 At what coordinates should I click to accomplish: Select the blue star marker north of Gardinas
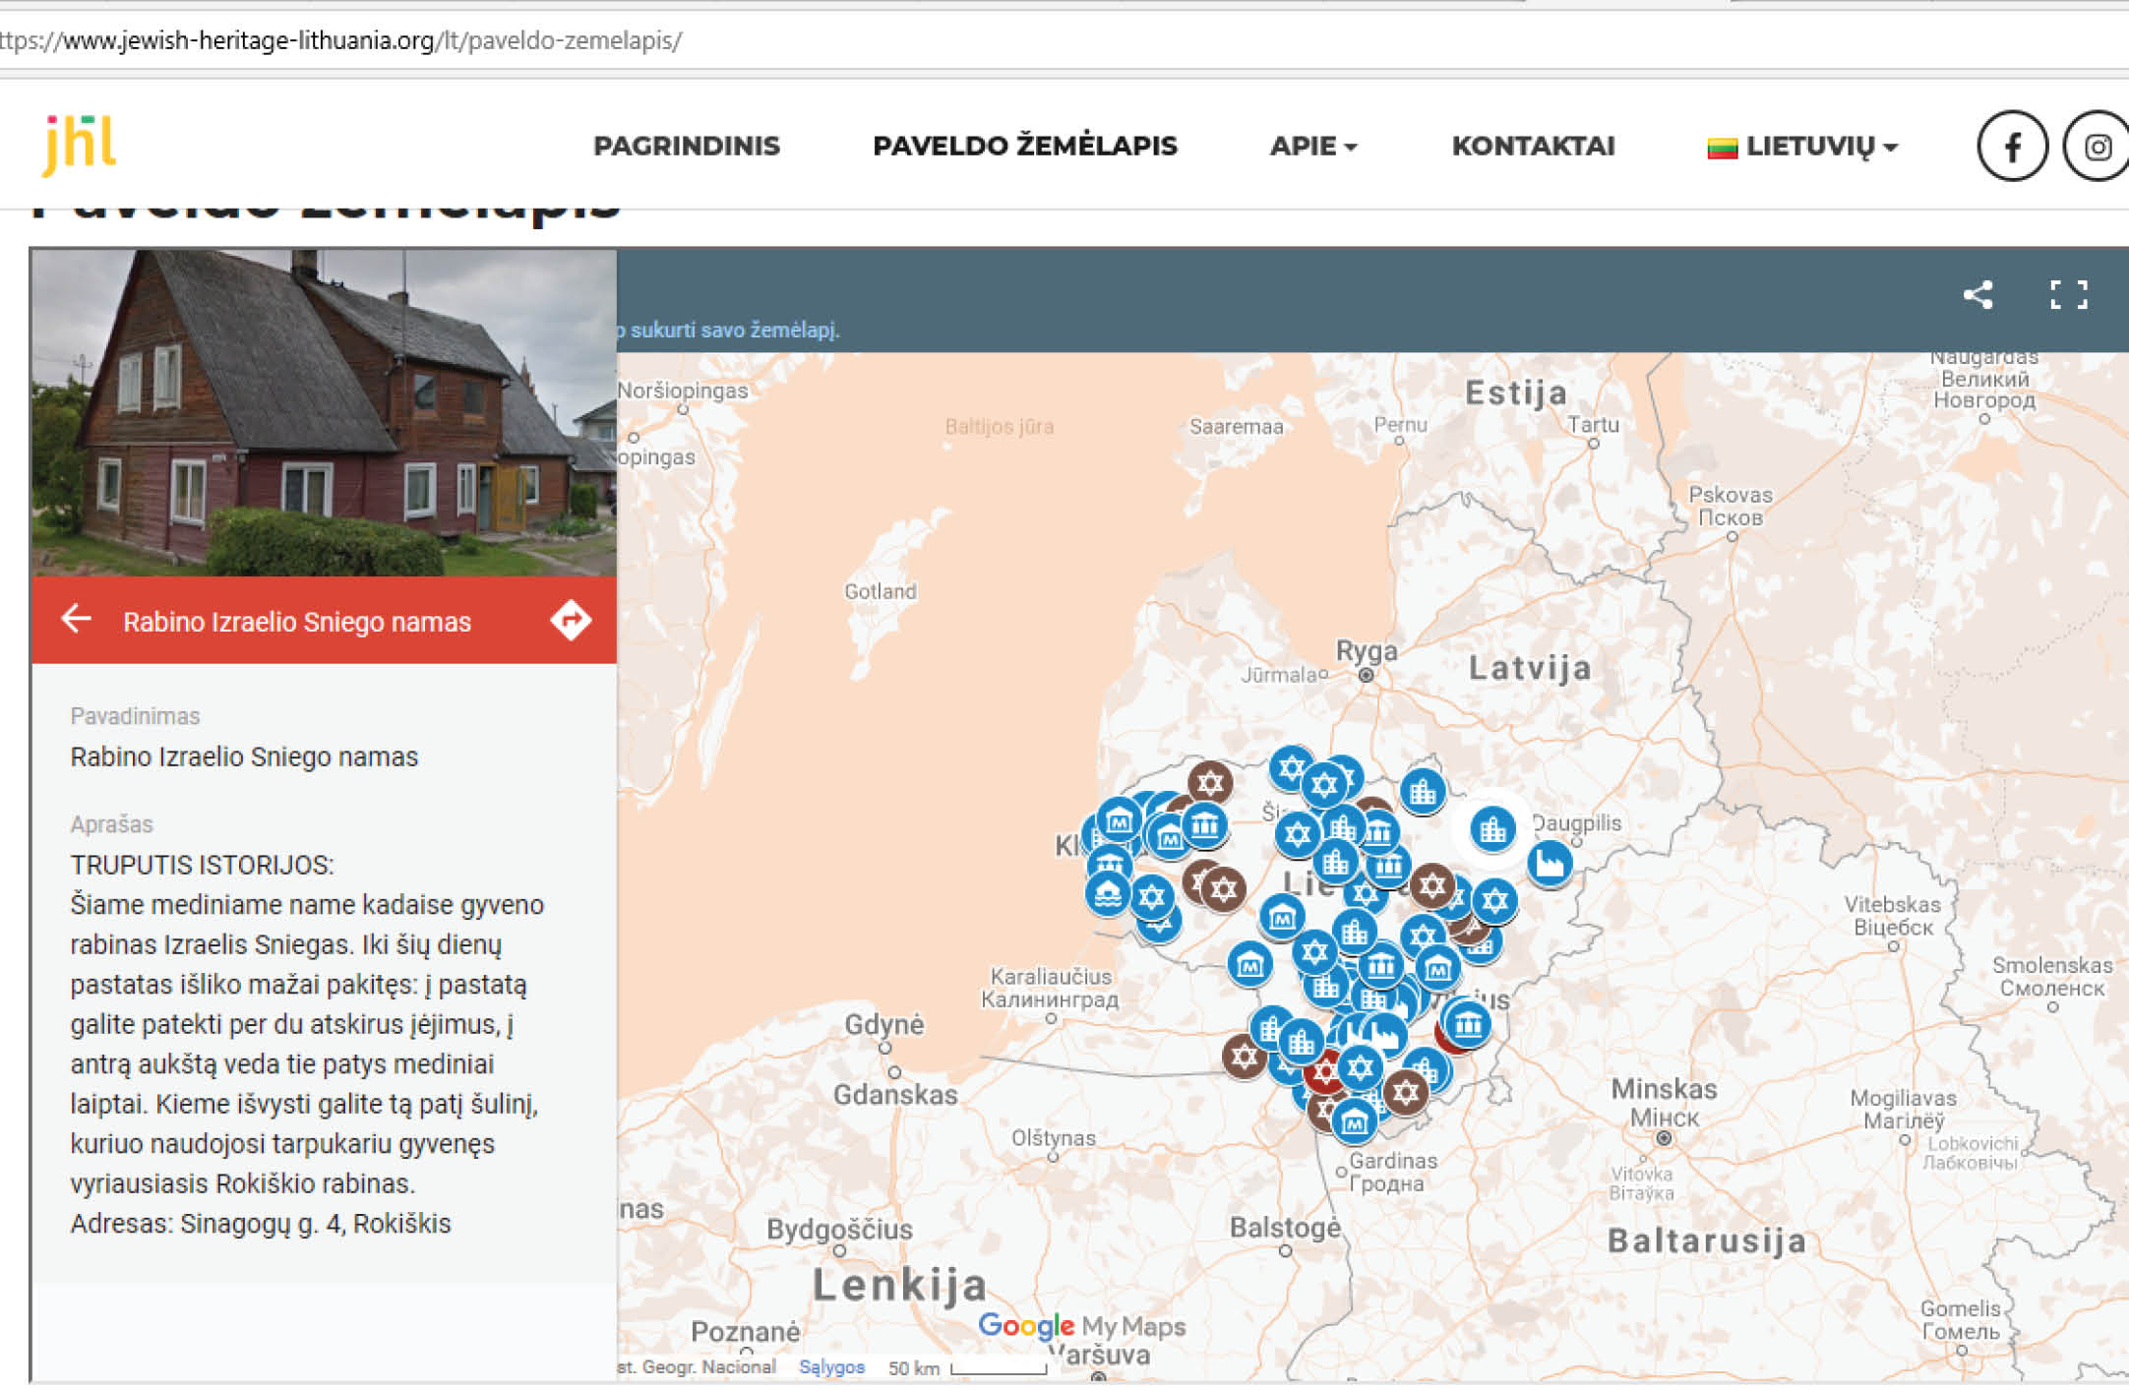[x=1361, y=1067]
